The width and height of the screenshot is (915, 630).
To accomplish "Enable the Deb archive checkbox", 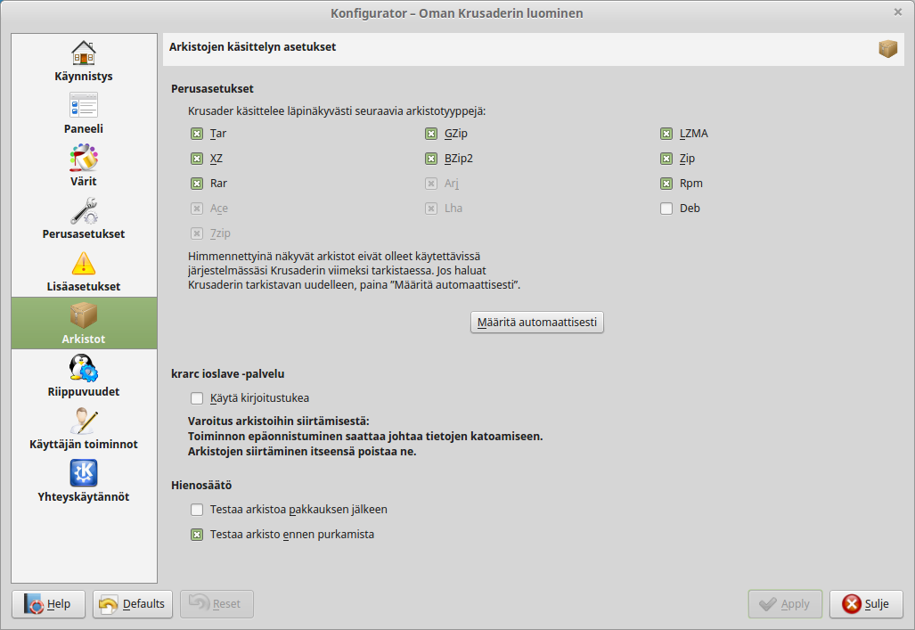I will 666,209.
